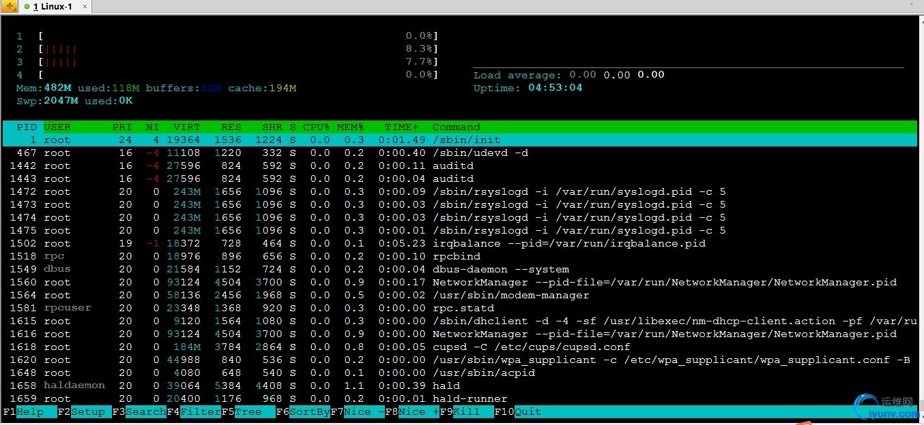Open F2 Setup in htop footer
The image size is (924, 425).
click(x=85, y=411)
